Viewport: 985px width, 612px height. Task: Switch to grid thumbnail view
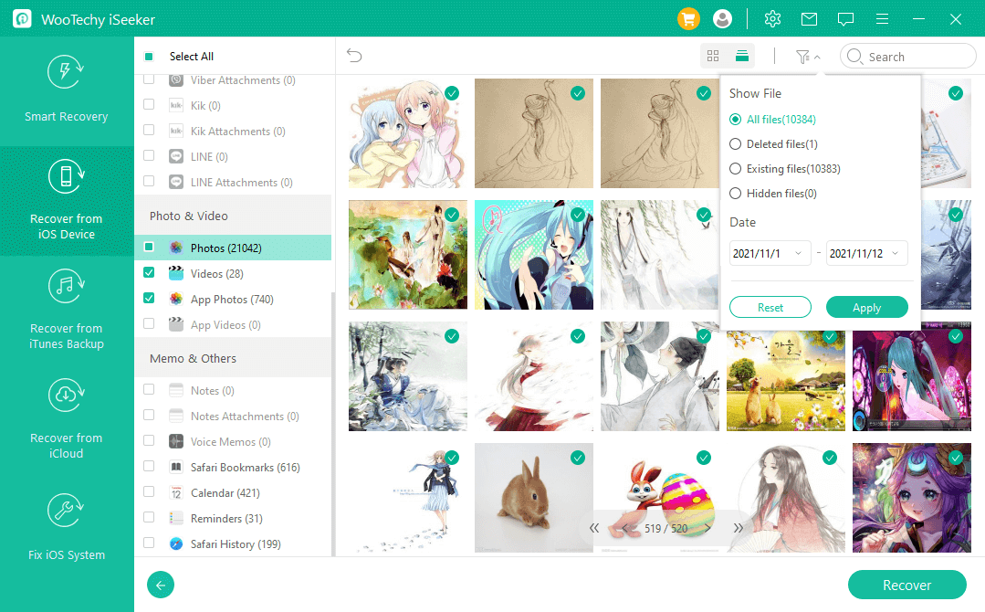(x=713, y=57)
